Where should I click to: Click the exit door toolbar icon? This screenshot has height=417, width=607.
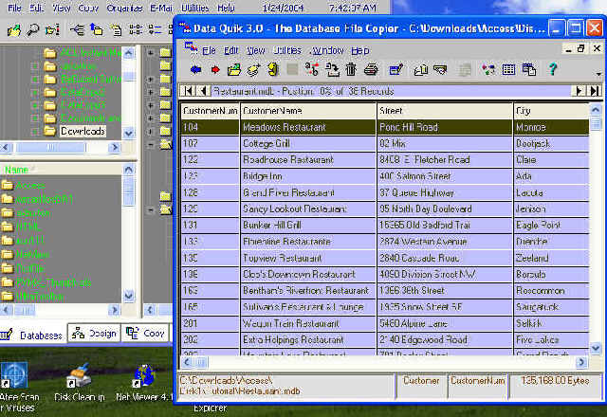click(x=273, y=69)
